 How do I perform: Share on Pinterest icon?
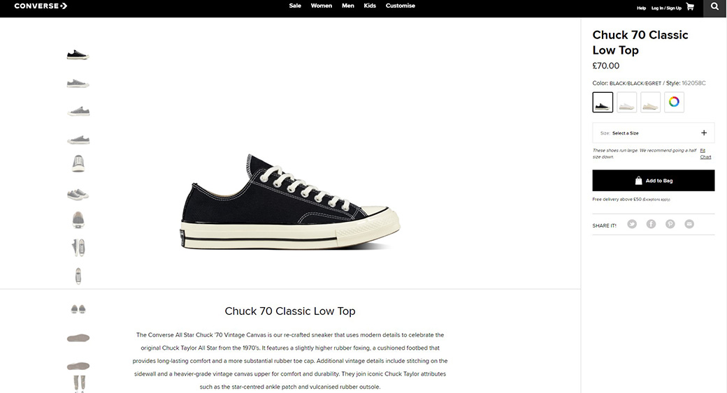point(670,224)
